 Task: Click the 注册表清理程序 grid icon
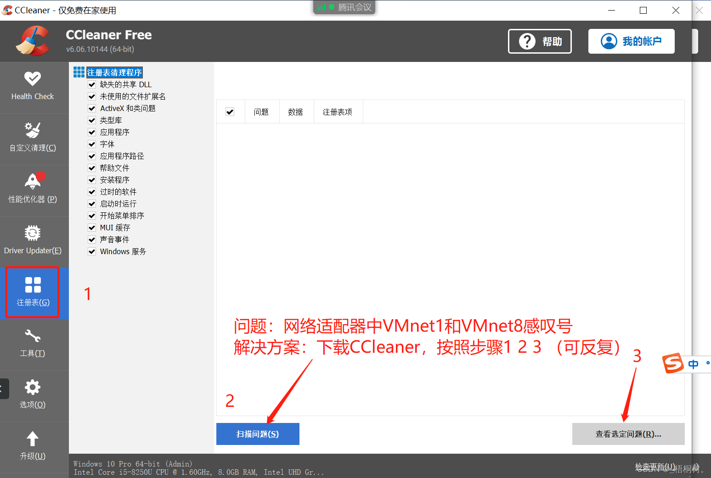(x=79, y=72)
